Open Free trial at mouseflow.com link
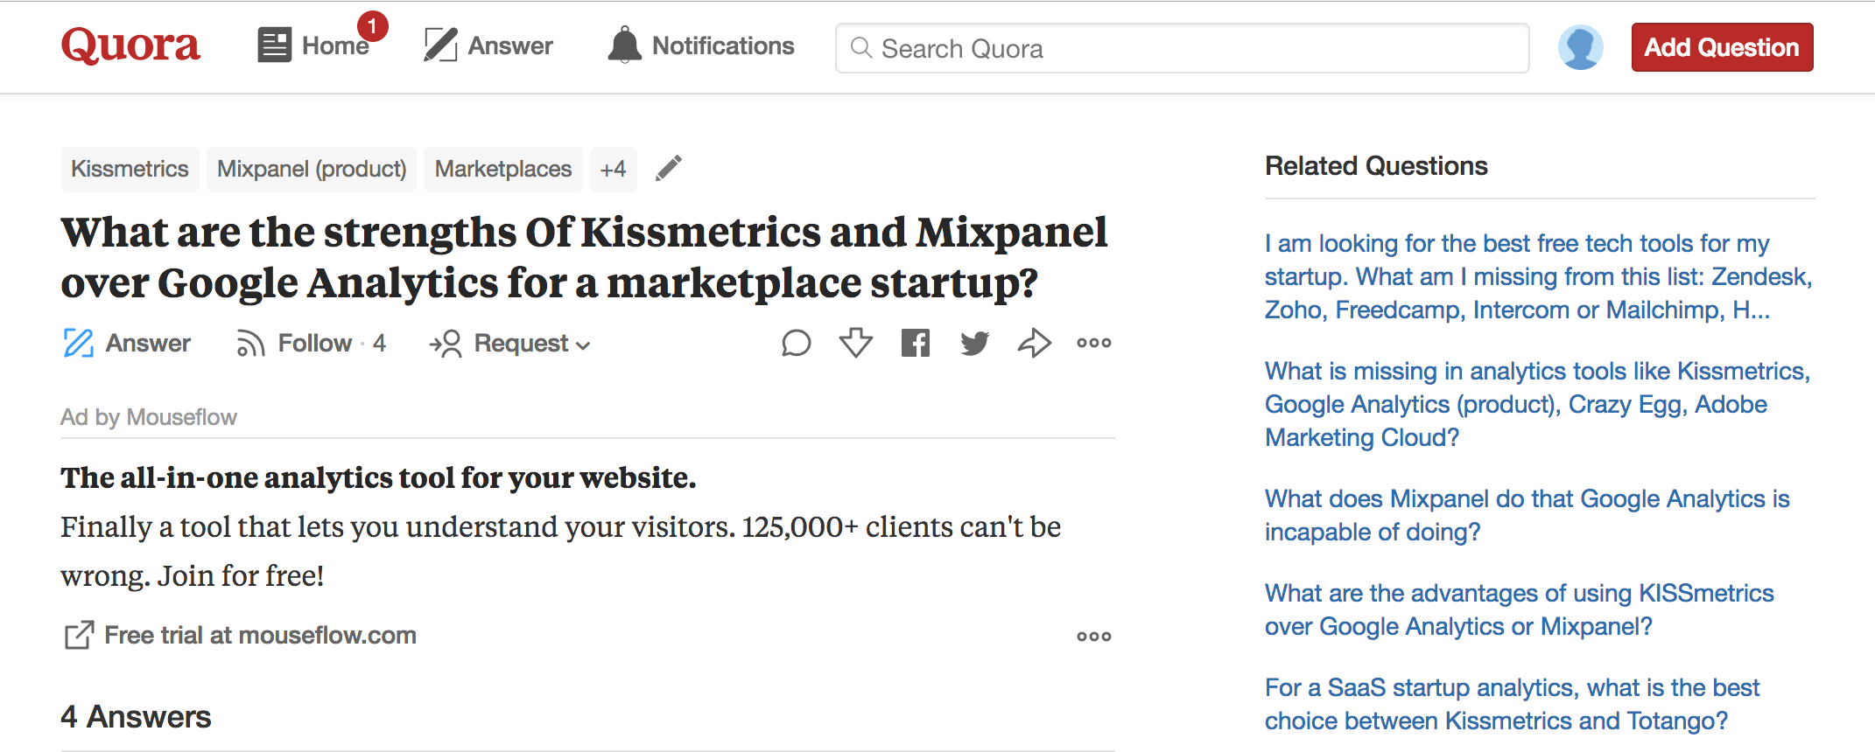This screenshot has width=1875, height=752. (260, 636)
